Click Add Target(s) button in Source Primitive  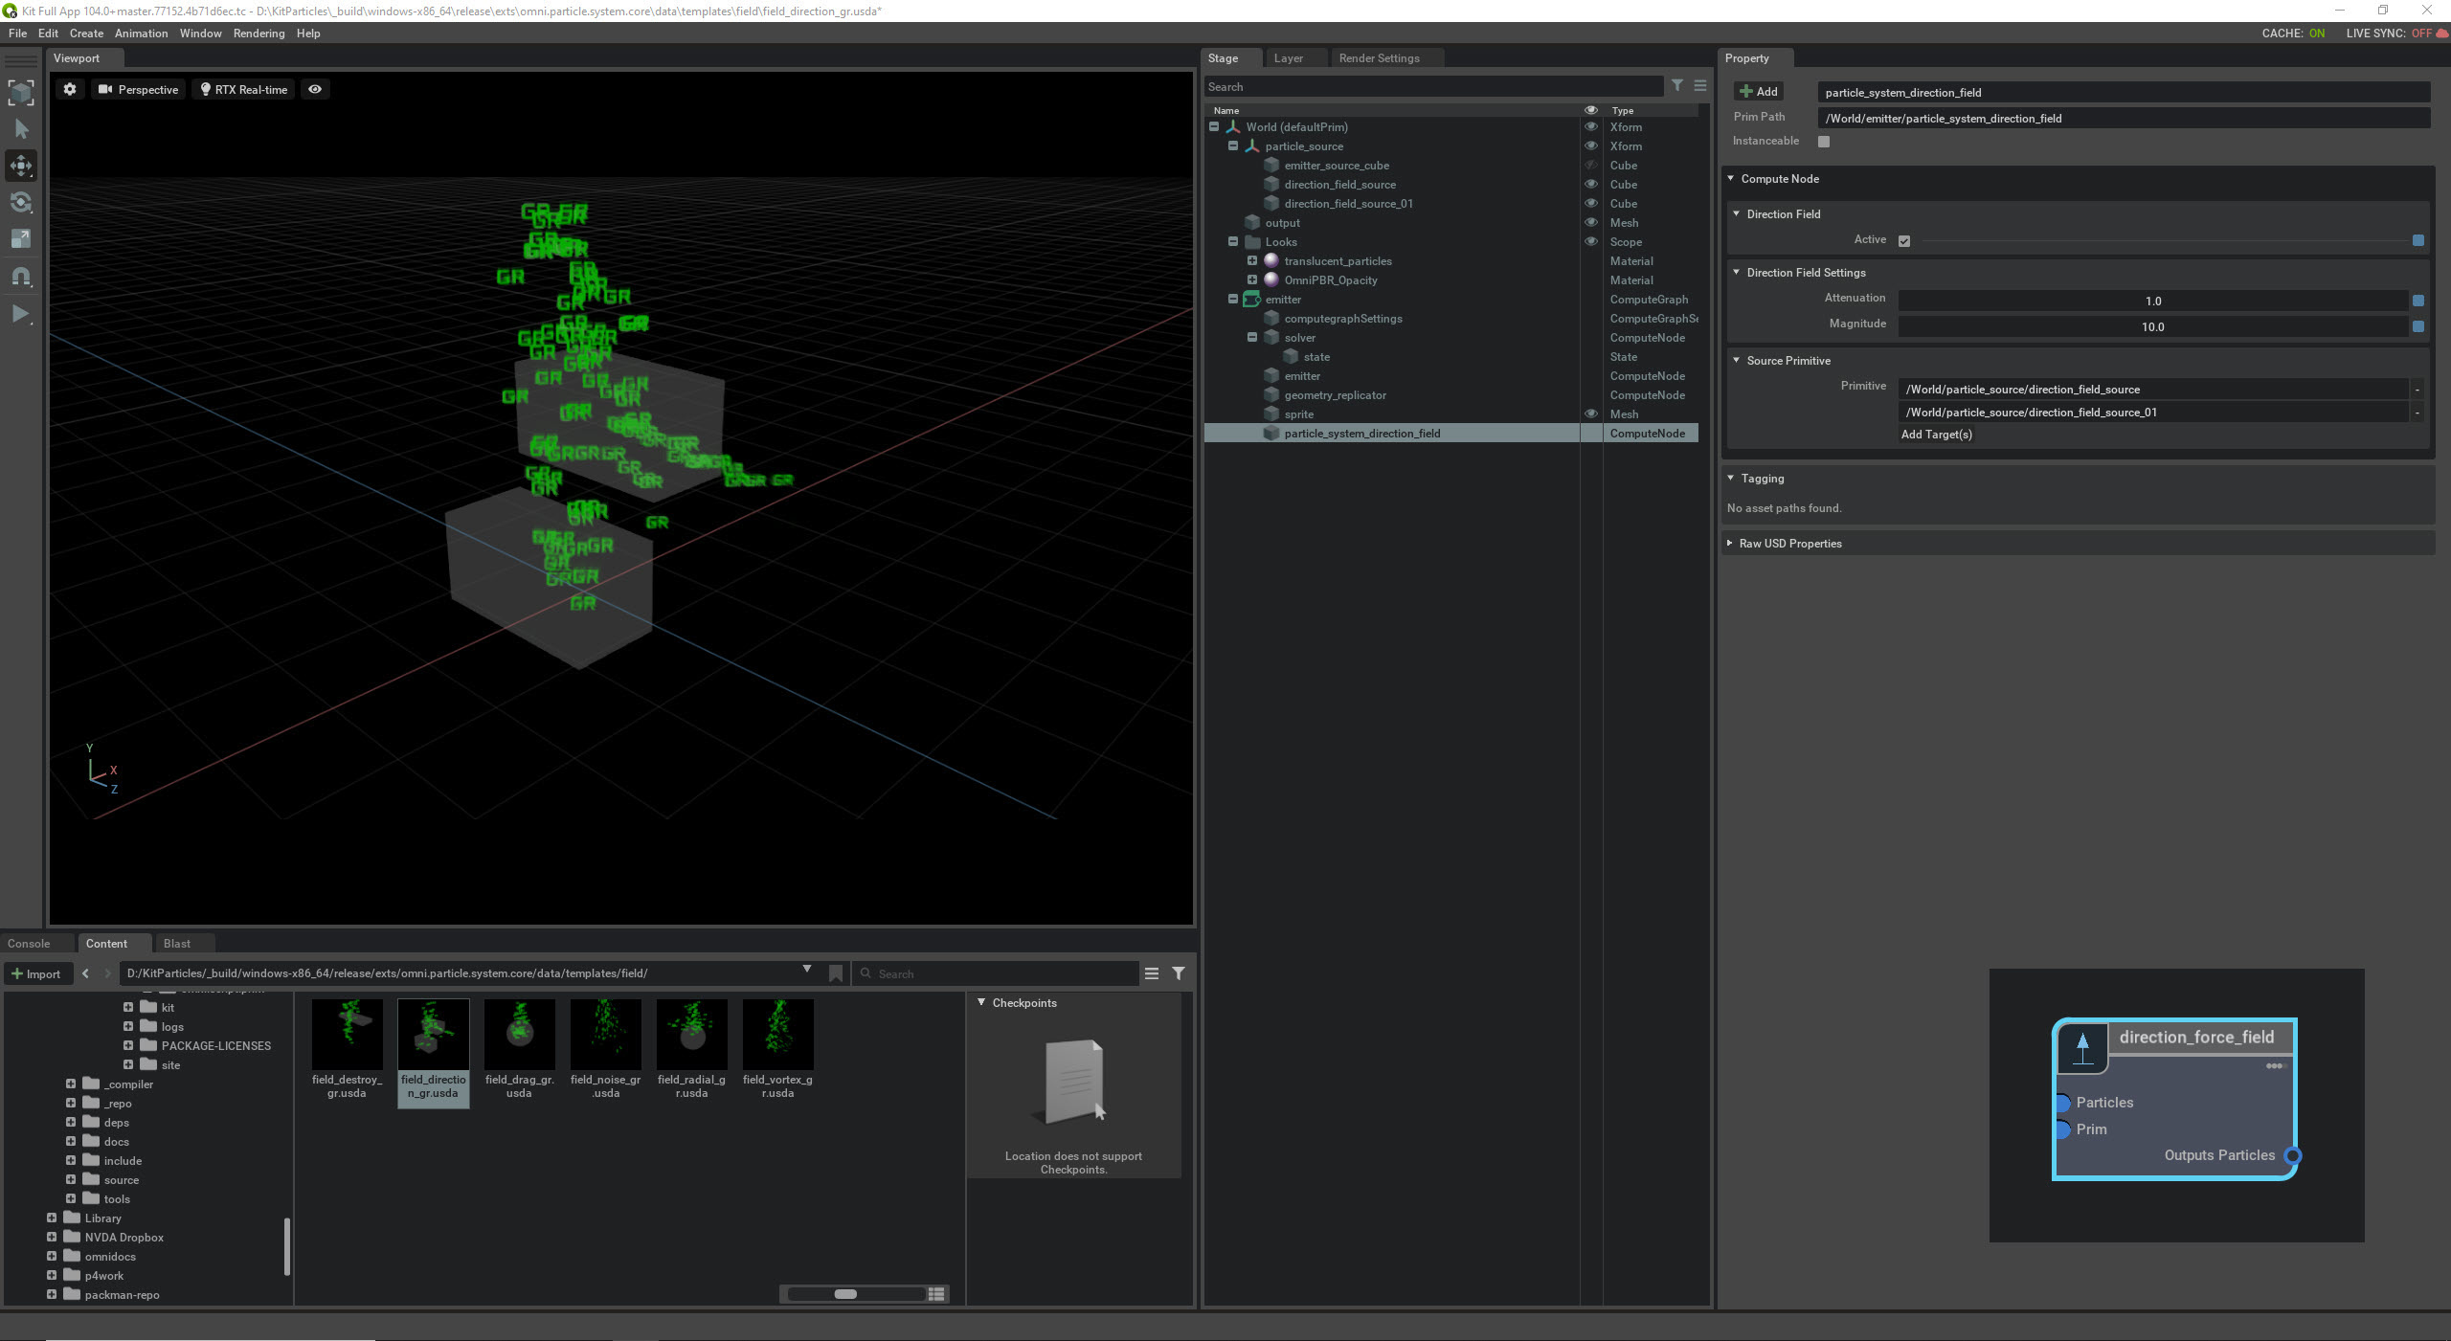(x=1936, y=433)
